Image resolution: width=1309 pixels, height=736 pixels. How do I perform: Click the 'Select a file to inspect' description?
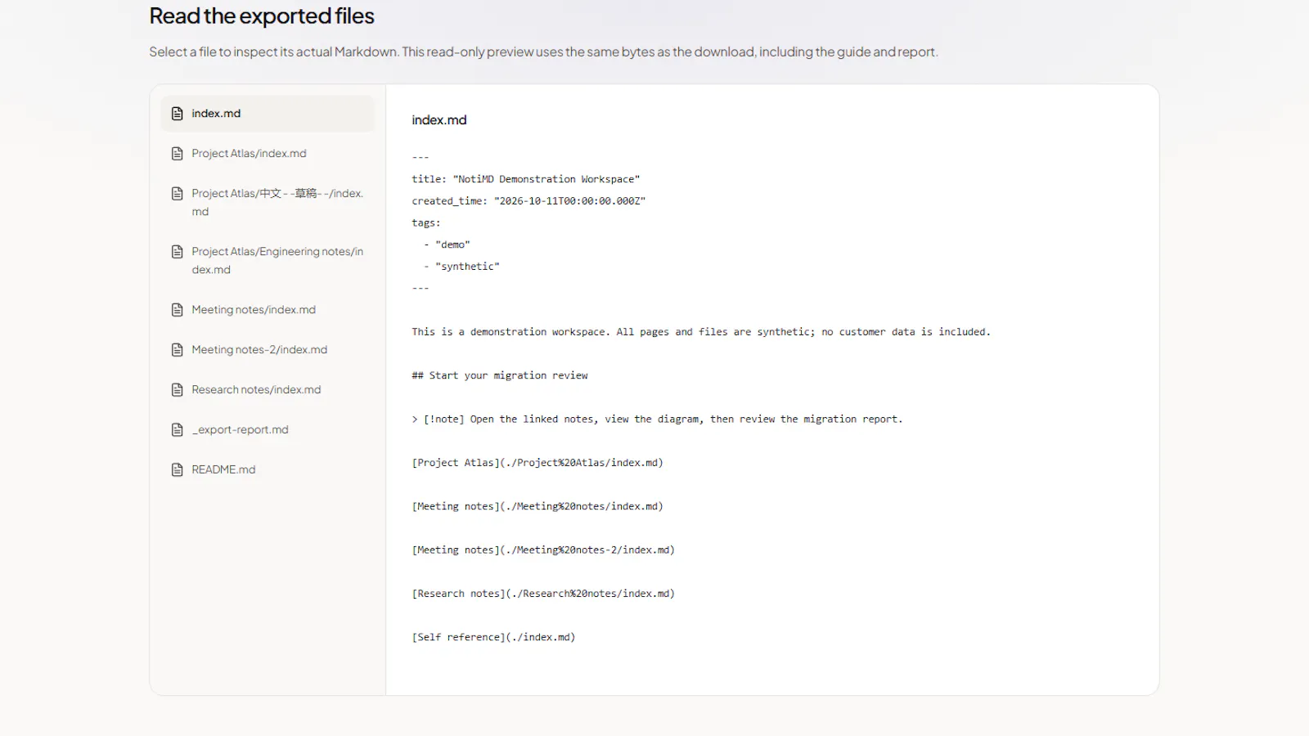[x=543, y=52]
